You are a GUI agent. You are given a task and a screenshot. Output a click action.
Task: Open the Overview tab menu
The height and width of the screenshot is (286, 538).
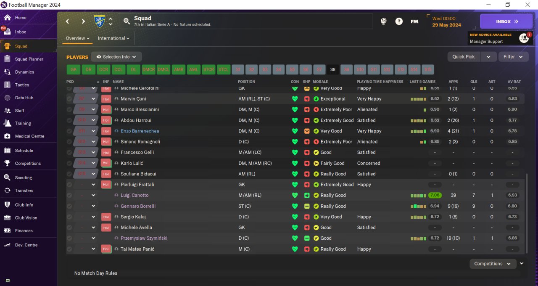tap(78, 38)
